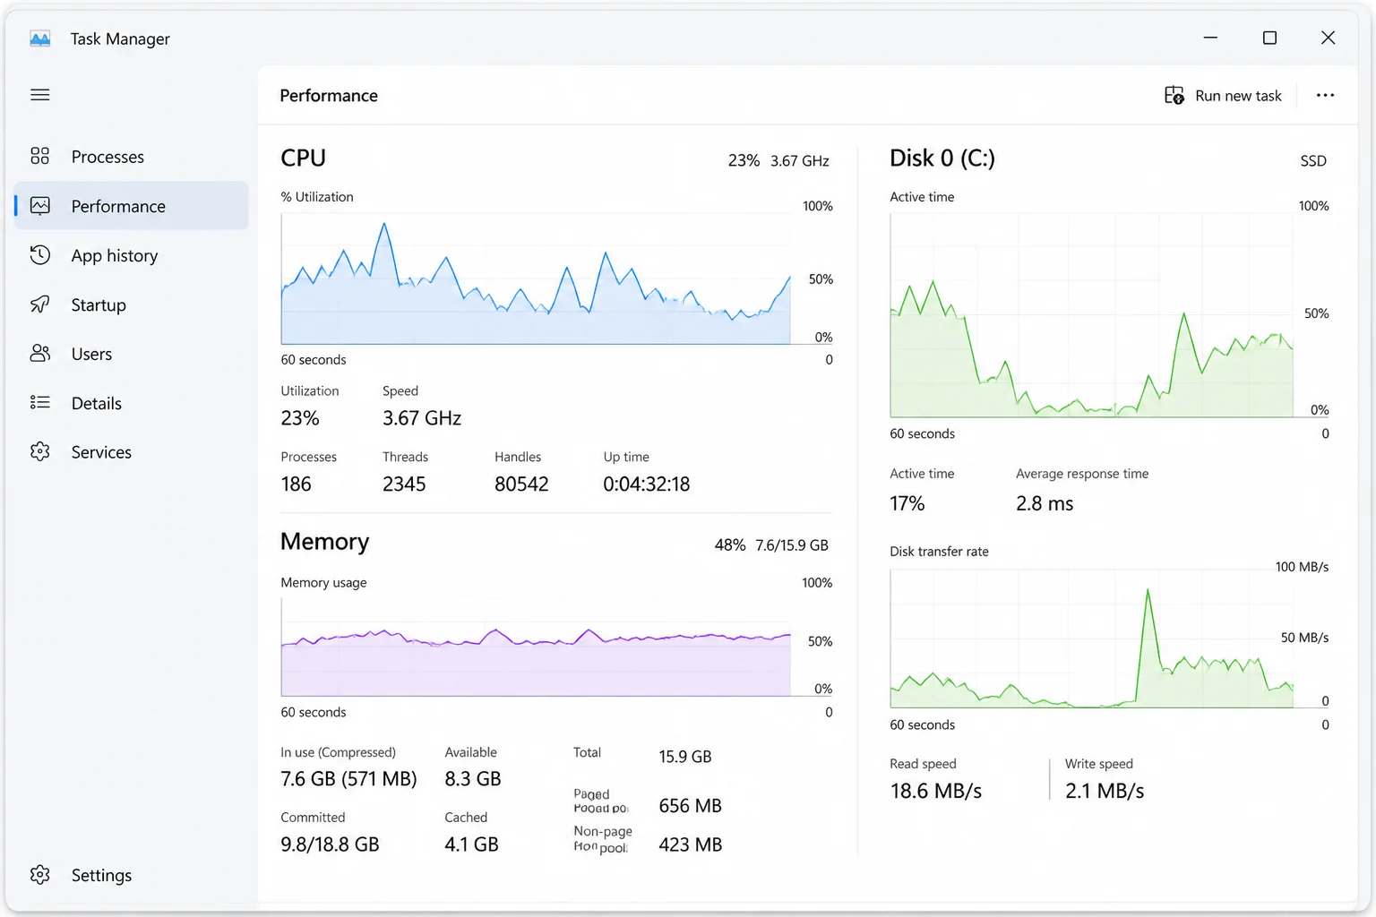Click the Disk transfer rate graph
Image resolution: width=1376 pixels, height=917 pixels.
(1091, 638)
